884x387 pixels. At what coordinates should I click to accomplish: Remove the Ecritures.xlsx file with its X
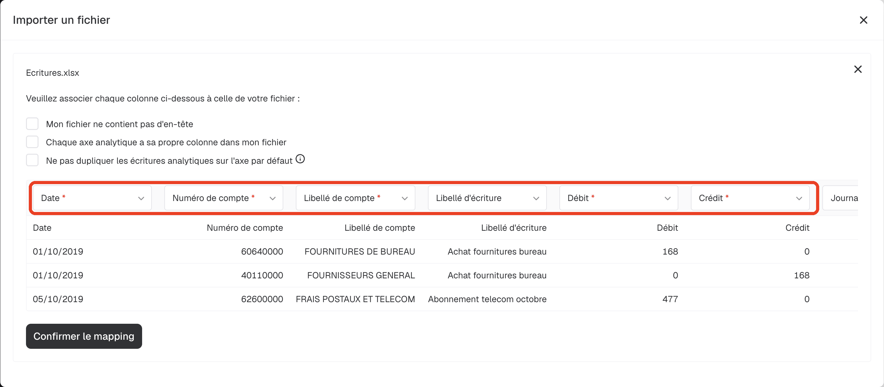click(x=858, y=70)
